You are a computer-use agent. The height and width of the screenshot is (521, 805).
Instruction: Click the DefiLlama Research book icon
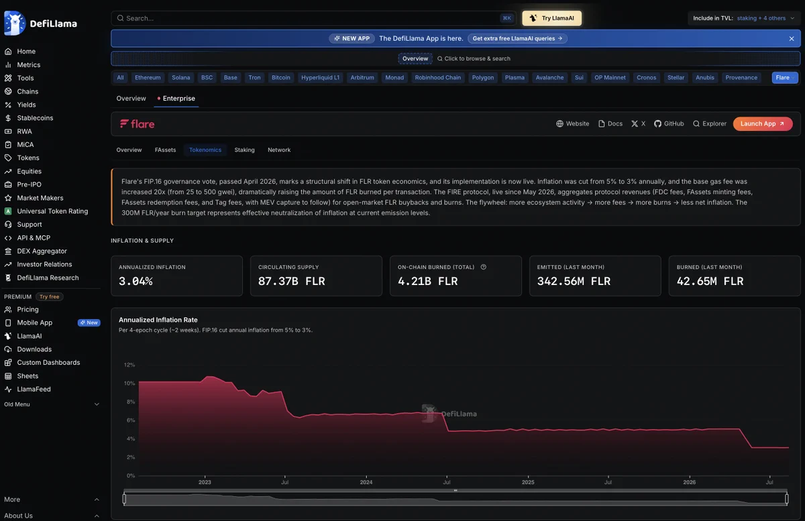[8, 278]
